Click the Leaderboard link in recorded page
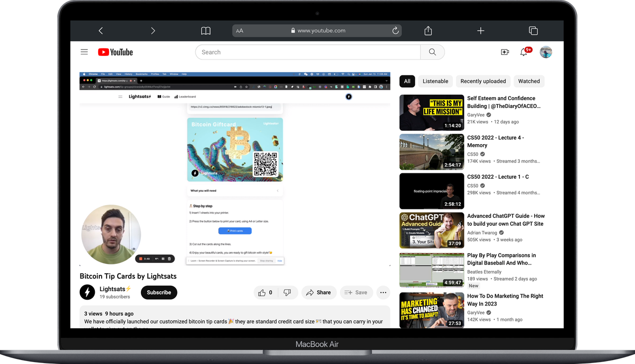 185,97
